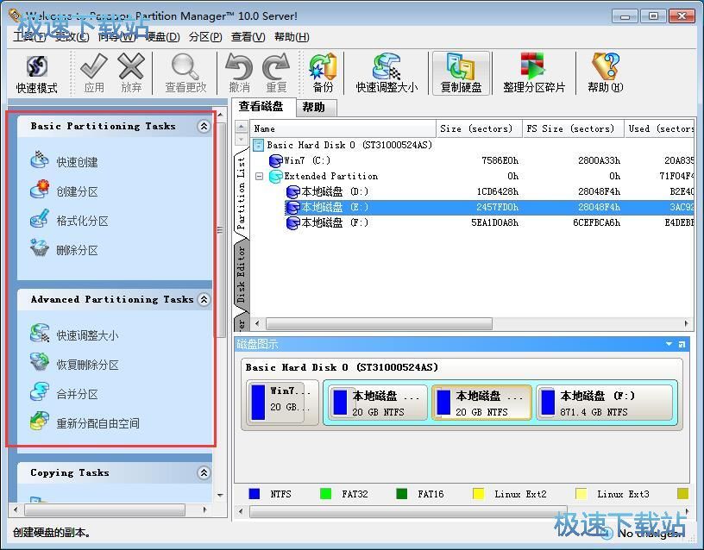Choose 快速创建 in Basic Partitioning Tasks
Viewport: 704px width, 550px height.
tap(64, 161)
